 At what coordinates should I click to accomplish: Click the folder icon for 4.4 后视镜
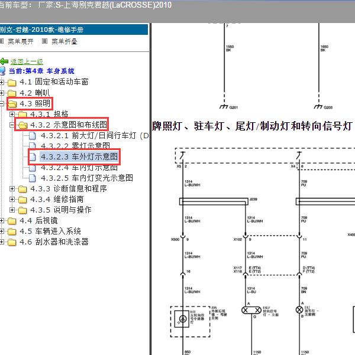click(12, 221)
